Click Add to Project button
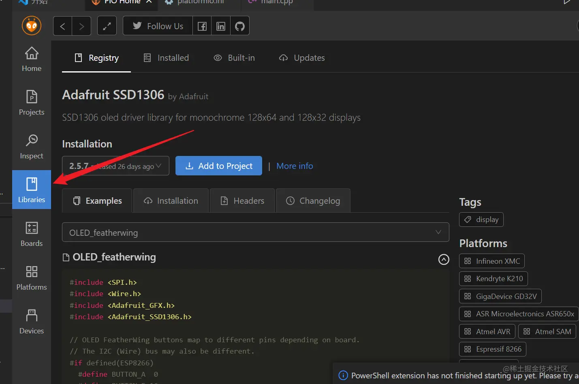579x384 pixels. click(219, 166)
